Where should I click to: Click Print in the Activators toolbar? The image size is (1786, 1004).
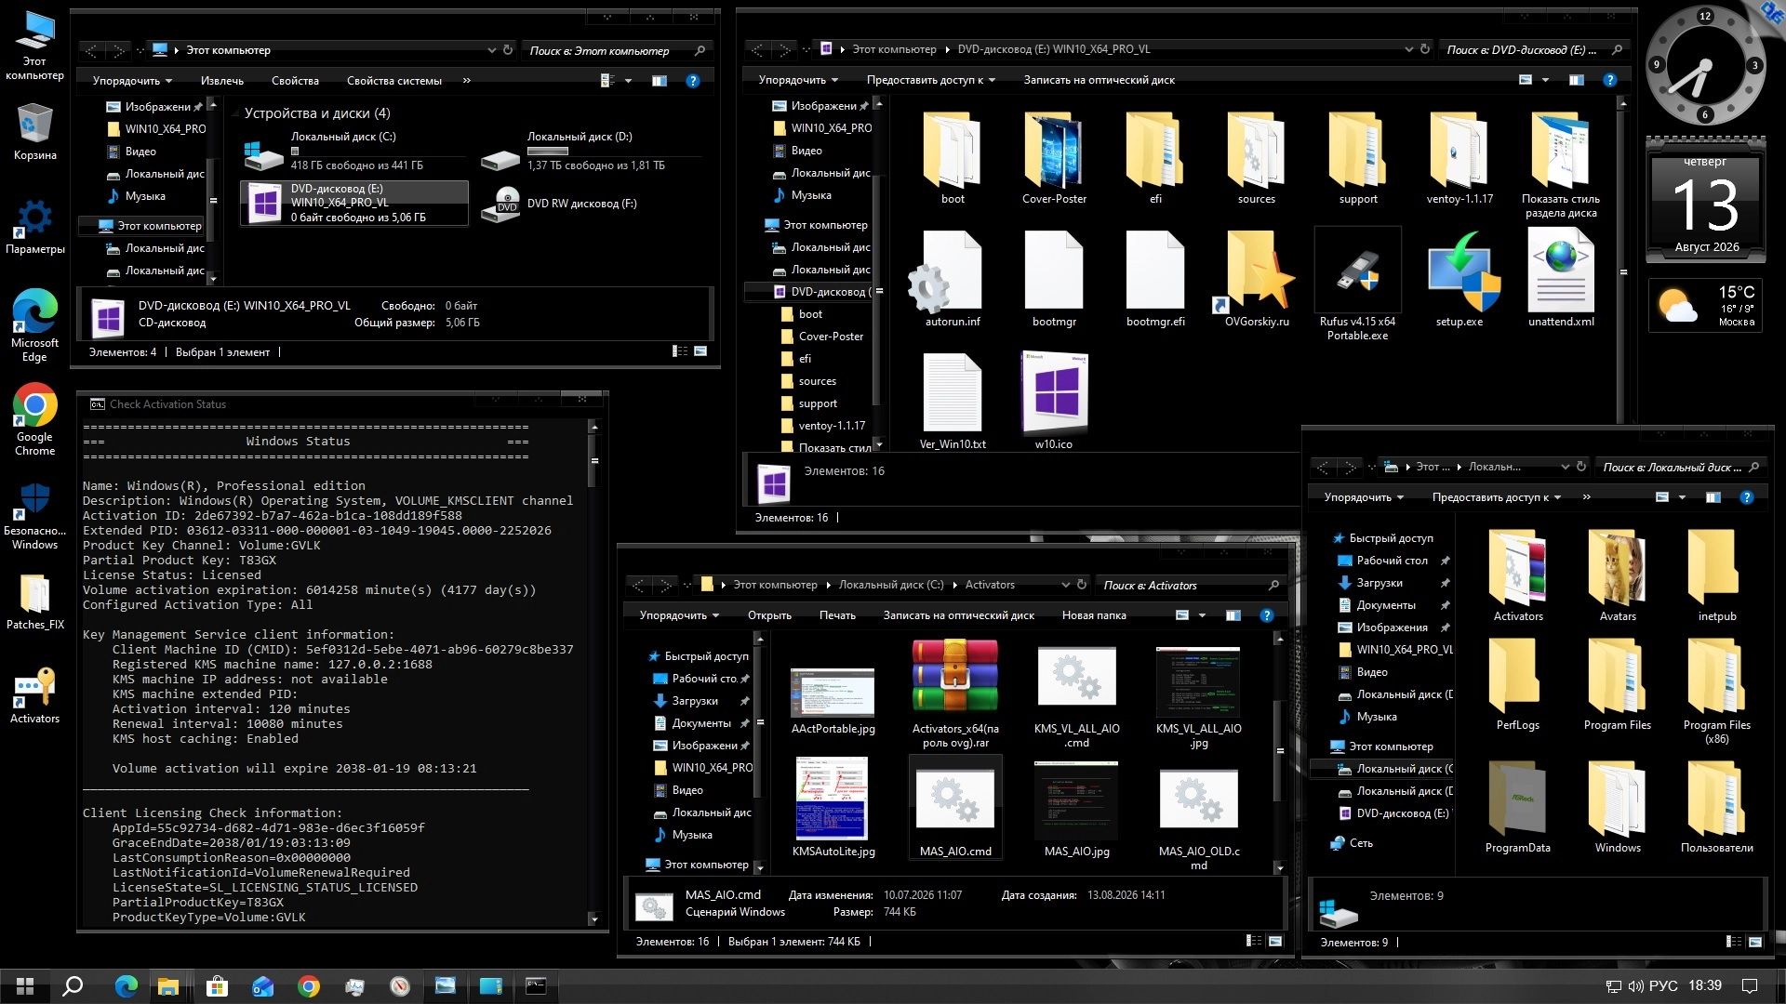(x=837, y=615)
